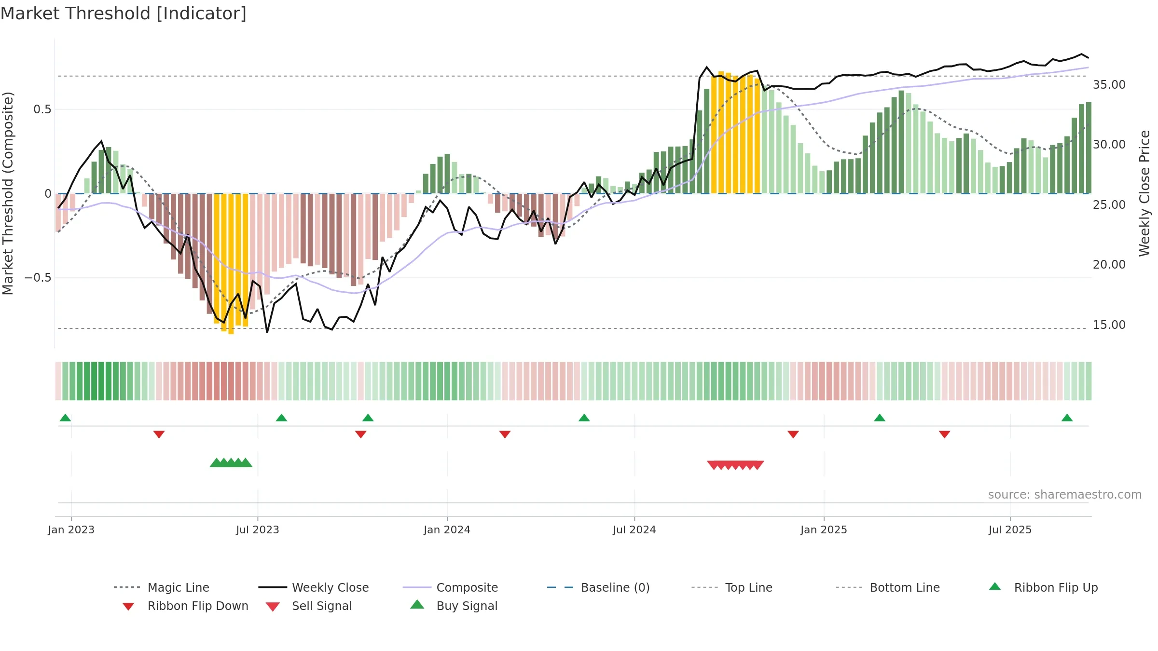The image size is (1158, 651).
Task: Toggle the Magic Line legend entry
Action: click(162, 587)
